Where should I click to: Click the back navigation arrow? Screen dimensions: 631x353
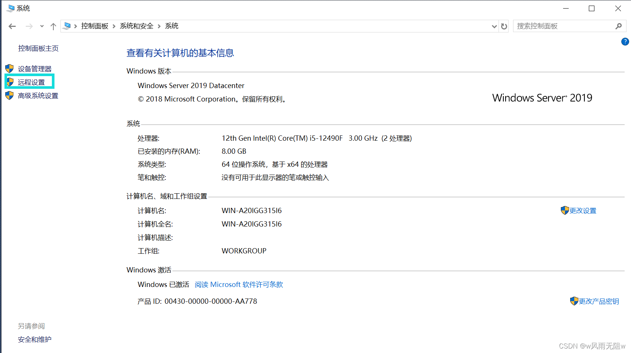pos(12,26)
